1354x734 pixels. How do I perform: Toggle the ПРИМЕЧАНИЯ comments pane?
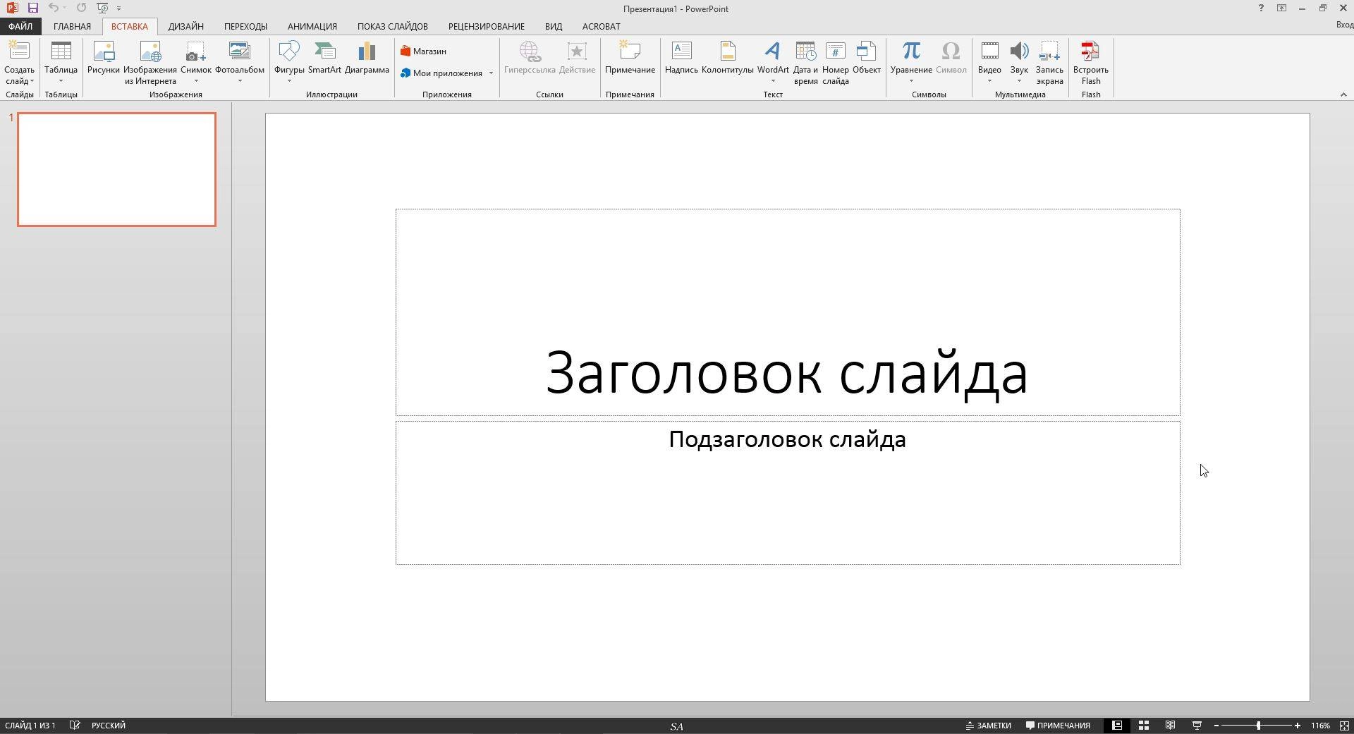[x=1058, y=726]
